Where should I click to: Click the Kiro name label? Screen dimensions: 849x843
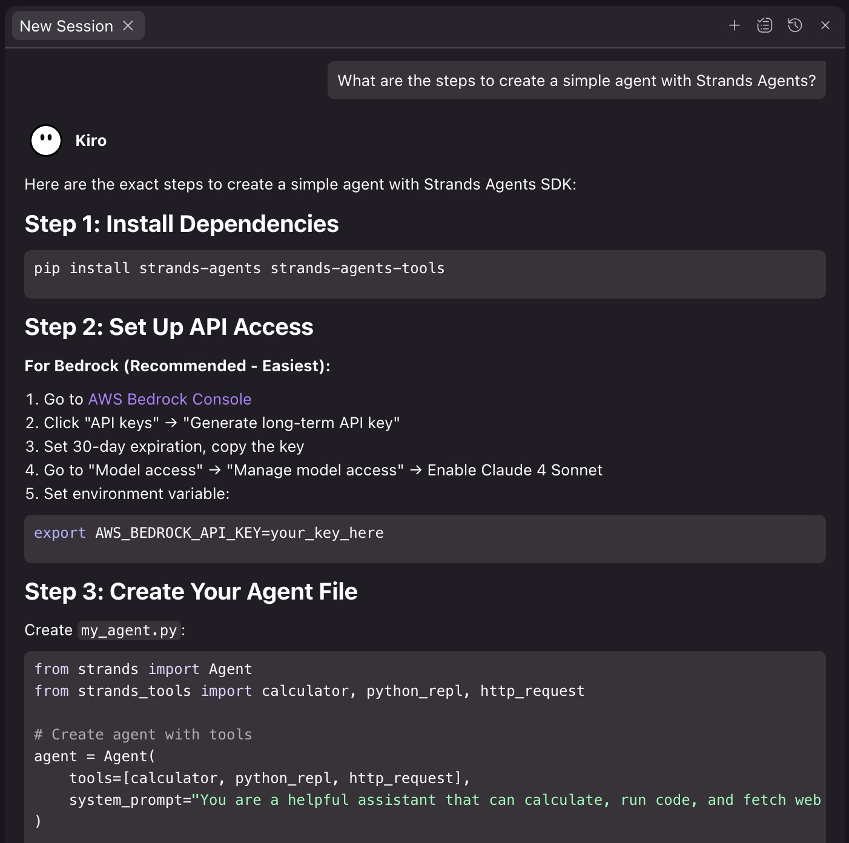(x=91, y=140)
